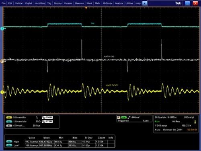201x151 pixels.
Task: Click the 50.0µs reference timebase readout
Action: tap(37, 126)
